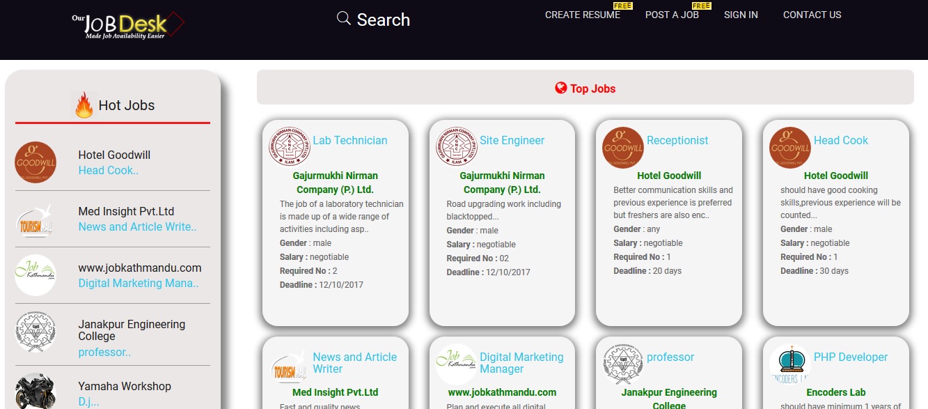Open the Digital Marketing Manager card title

(521, 363)
